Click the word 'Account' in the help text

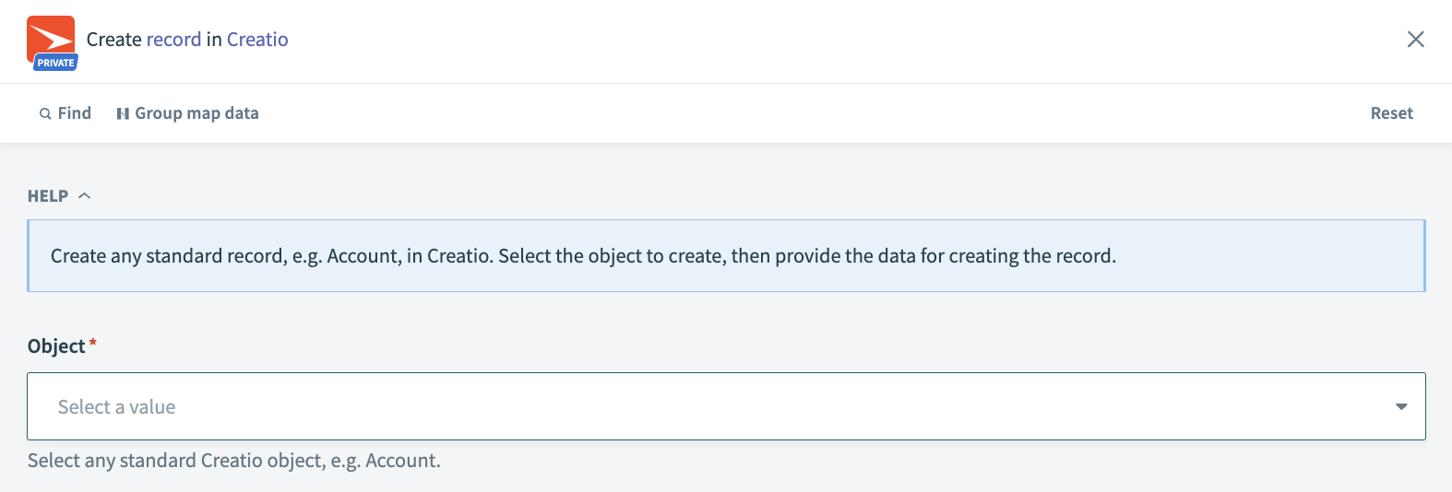pos(363,256)
